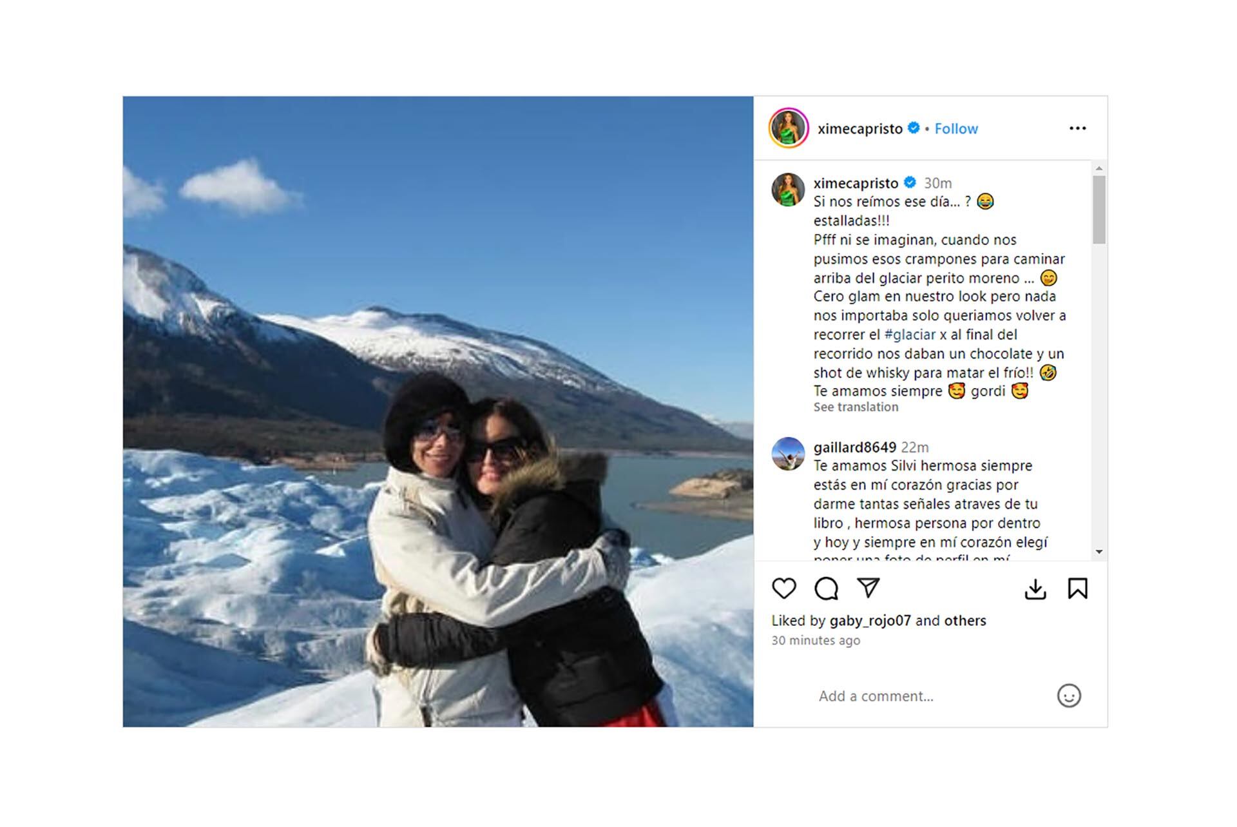Focus the Add a comment field
1237x827 pixels.
pos(928,696)
